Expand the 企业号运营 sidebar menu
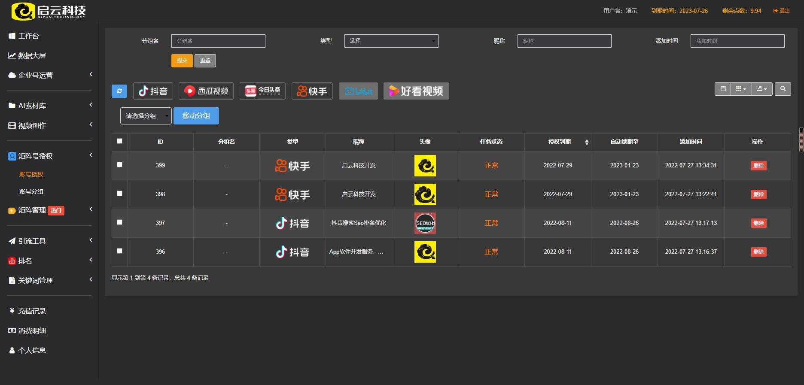Image resolution: width=804 pixels, height=385 pixels. click(49, 75)
